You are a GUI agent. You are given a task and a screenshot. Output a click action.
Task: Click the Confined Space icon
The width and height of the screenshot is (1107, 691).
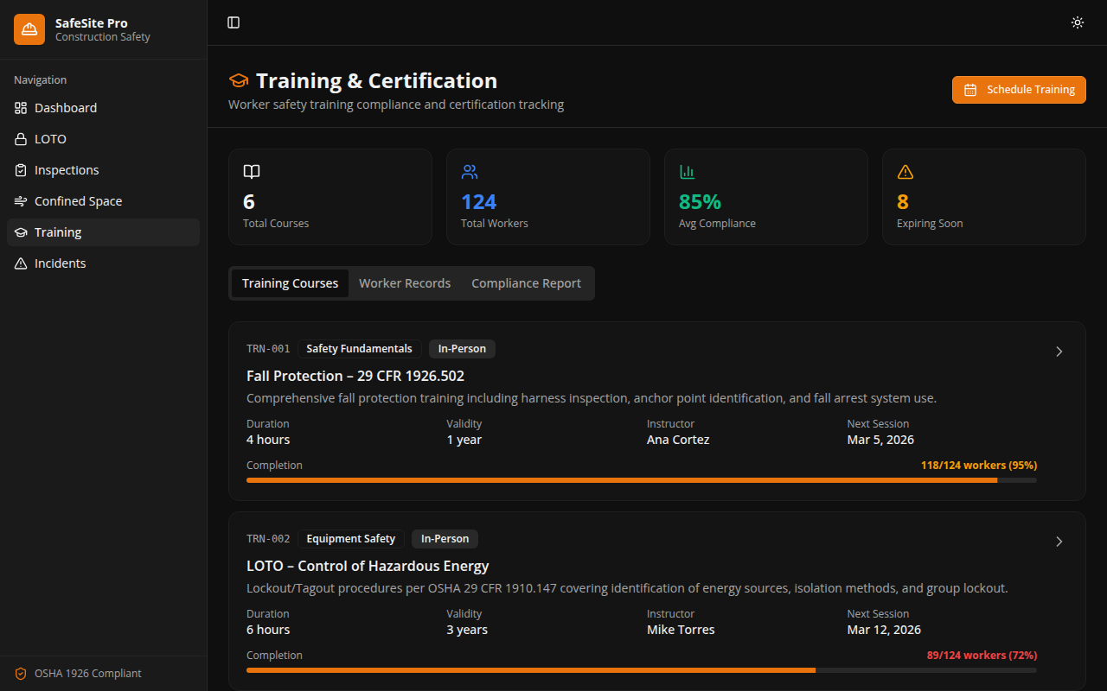[x=20, y=200]
